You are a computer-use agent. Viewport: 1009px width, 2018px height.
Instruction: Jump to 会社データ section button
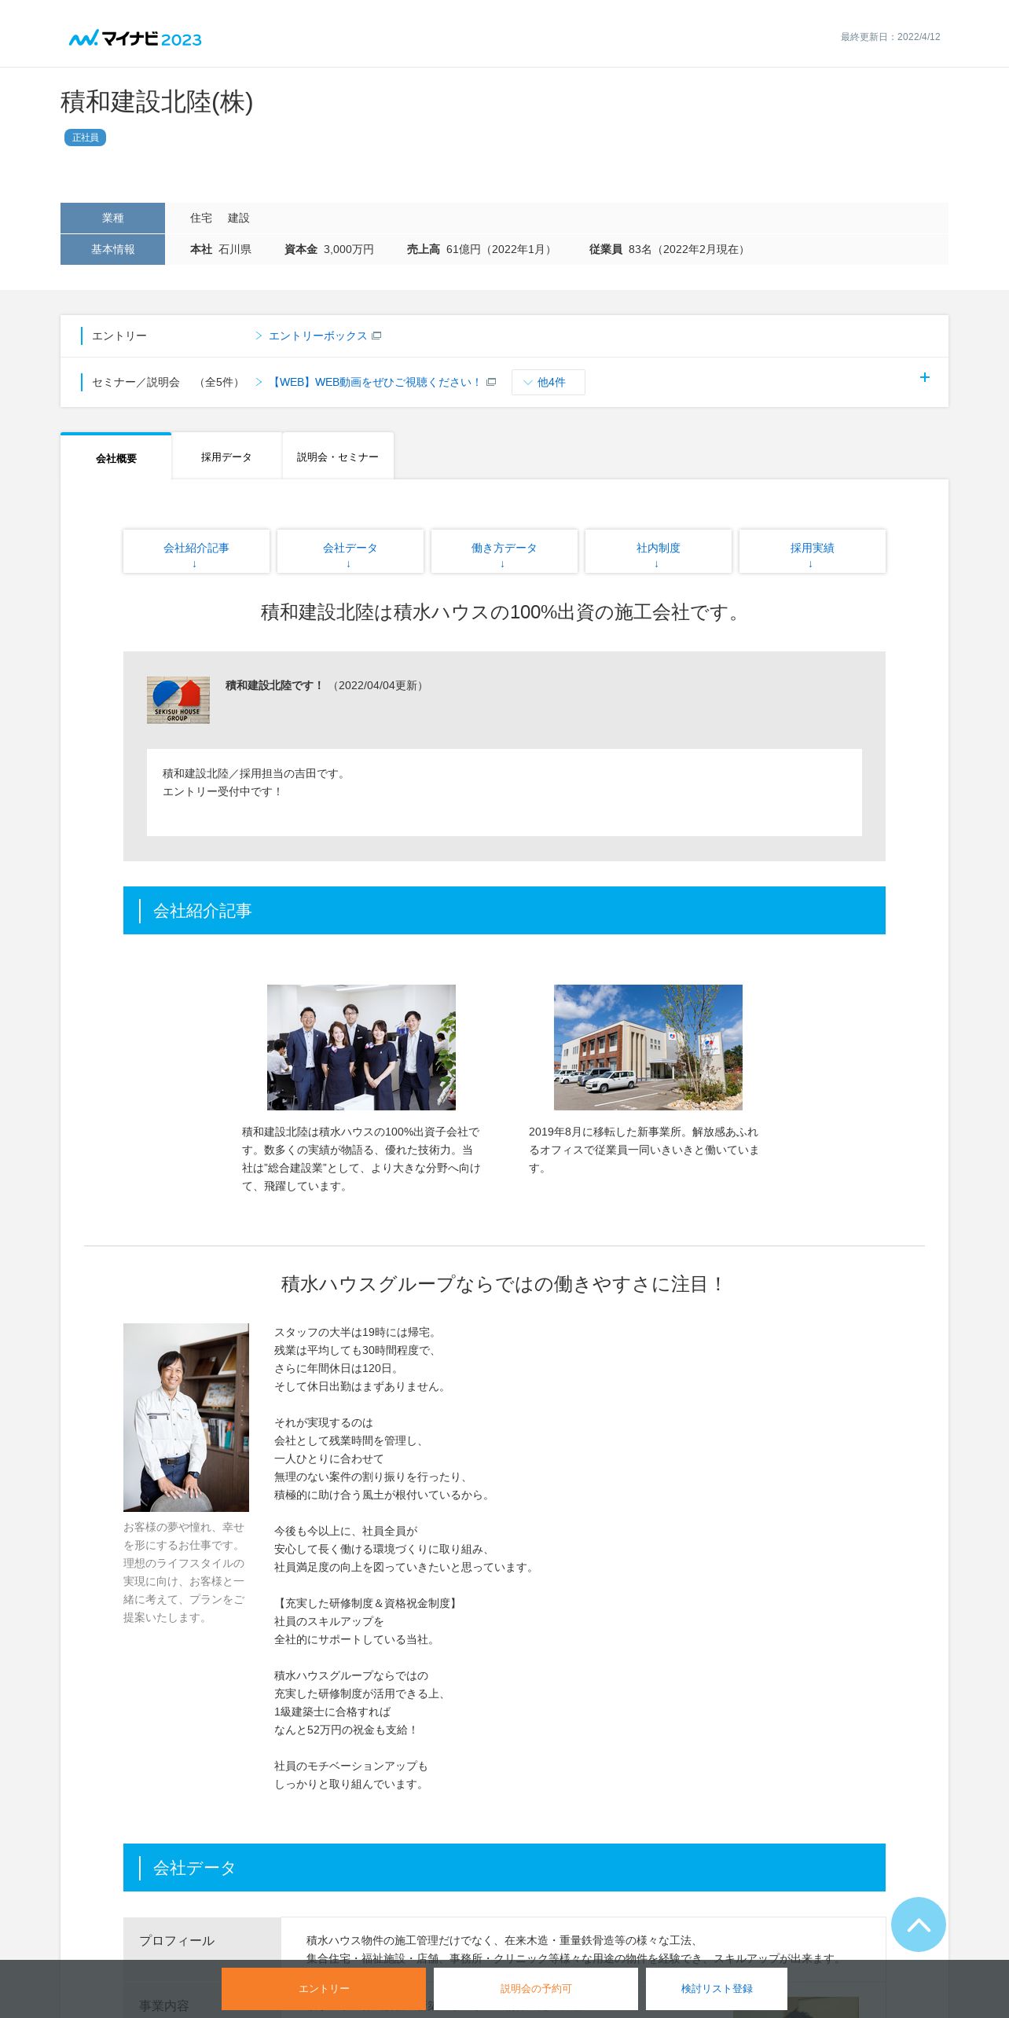click(350, 551)
